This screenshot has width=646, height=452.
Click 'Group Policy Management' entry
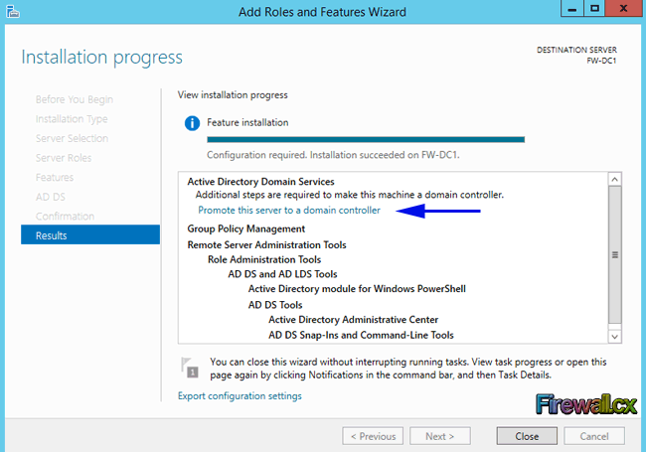click(245, 228)
